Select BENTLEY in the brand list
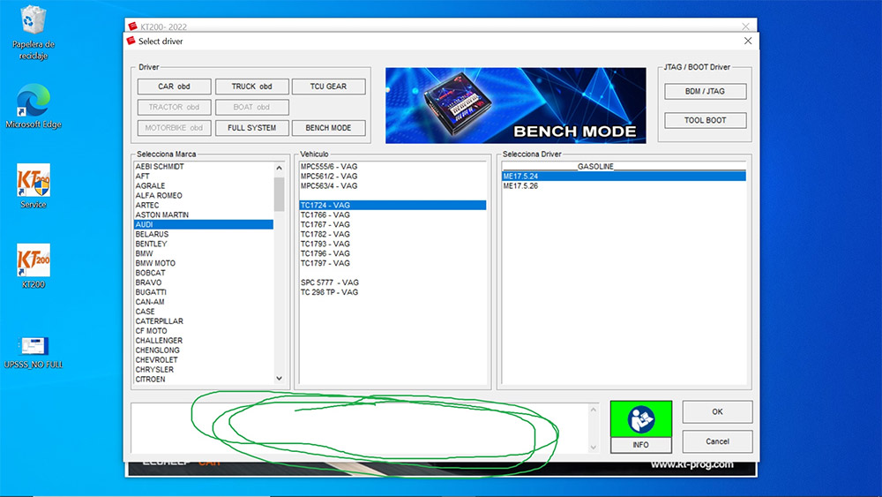882x497 pixels. coord(204,244)
